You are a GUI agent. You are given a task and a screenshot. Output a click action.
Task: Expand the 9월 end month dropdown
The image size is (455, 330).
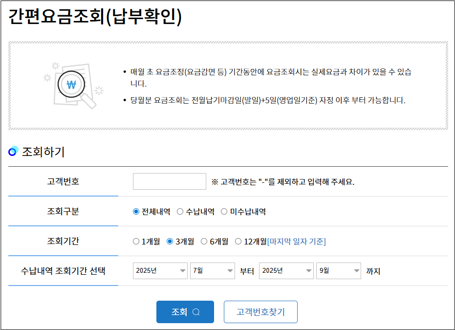[x=338, y=271]
